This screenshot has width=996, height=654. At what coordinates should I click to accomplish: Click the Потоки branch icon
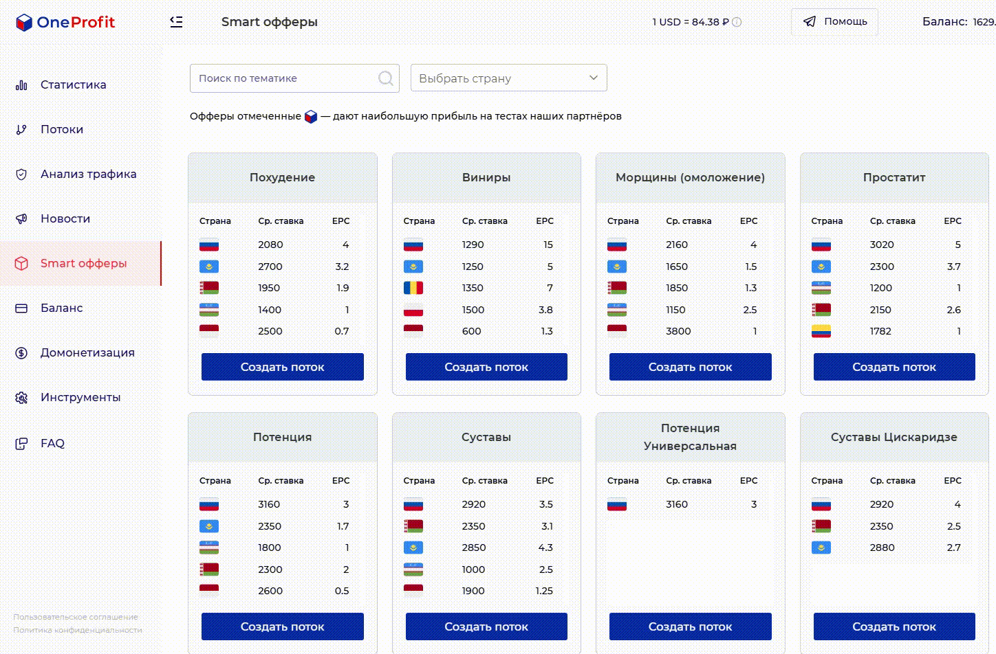tap(21, 130)
